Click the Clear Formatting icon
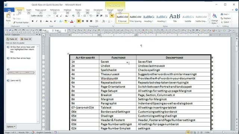The height and width of the screenshot is (134, 239). pos(73,16)
